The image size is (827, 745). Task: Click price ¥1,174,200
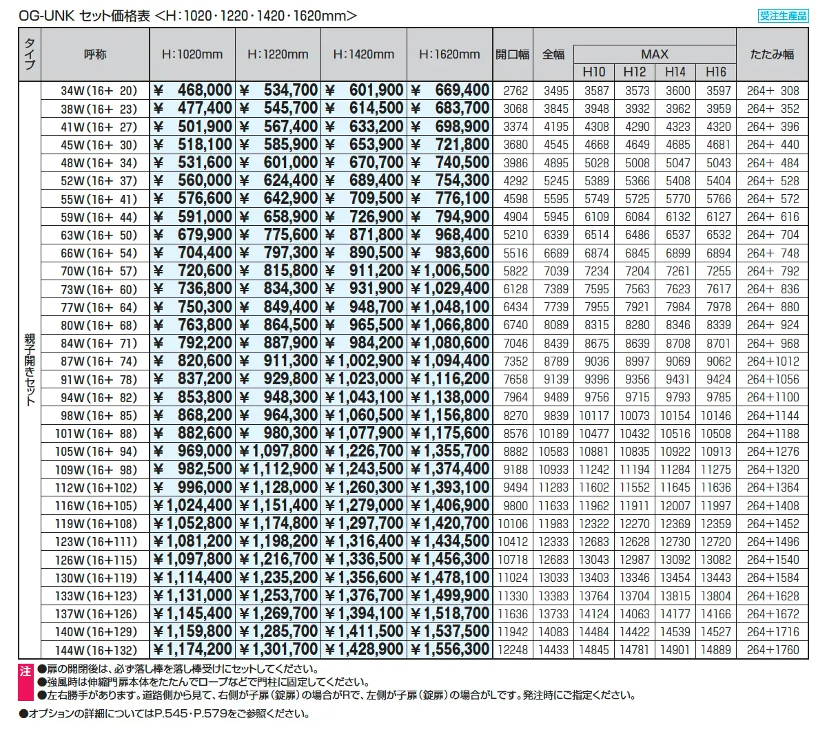(x=192, y=649)
